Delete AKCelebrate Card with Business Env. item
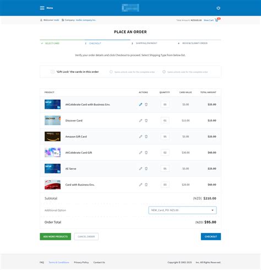The width and height of the screenshot is (261, 270). pyautogui.click(x=146, y=105)
